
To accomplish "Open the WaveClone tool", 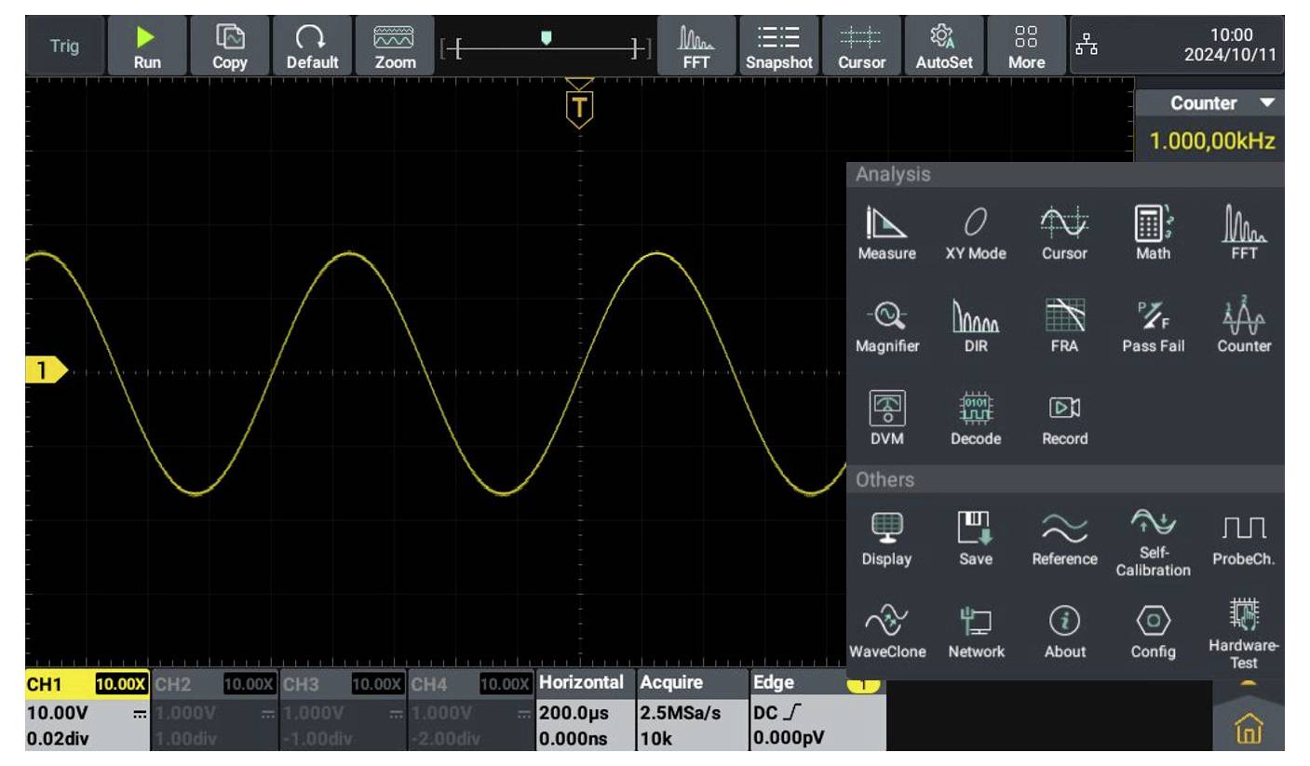I will 886,632.
